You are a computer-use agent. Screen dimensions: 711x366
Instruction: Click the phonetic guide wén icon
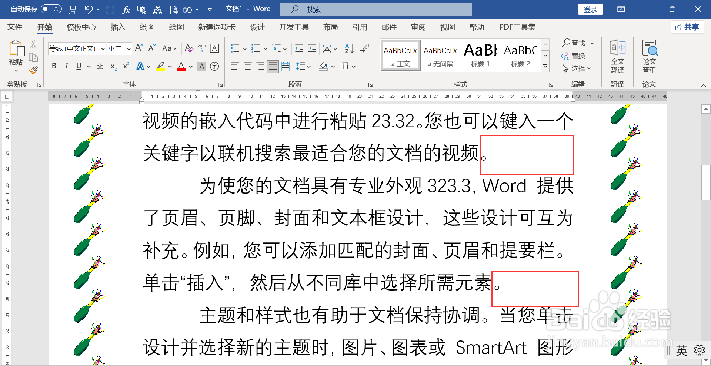click(x=202, y=48)
